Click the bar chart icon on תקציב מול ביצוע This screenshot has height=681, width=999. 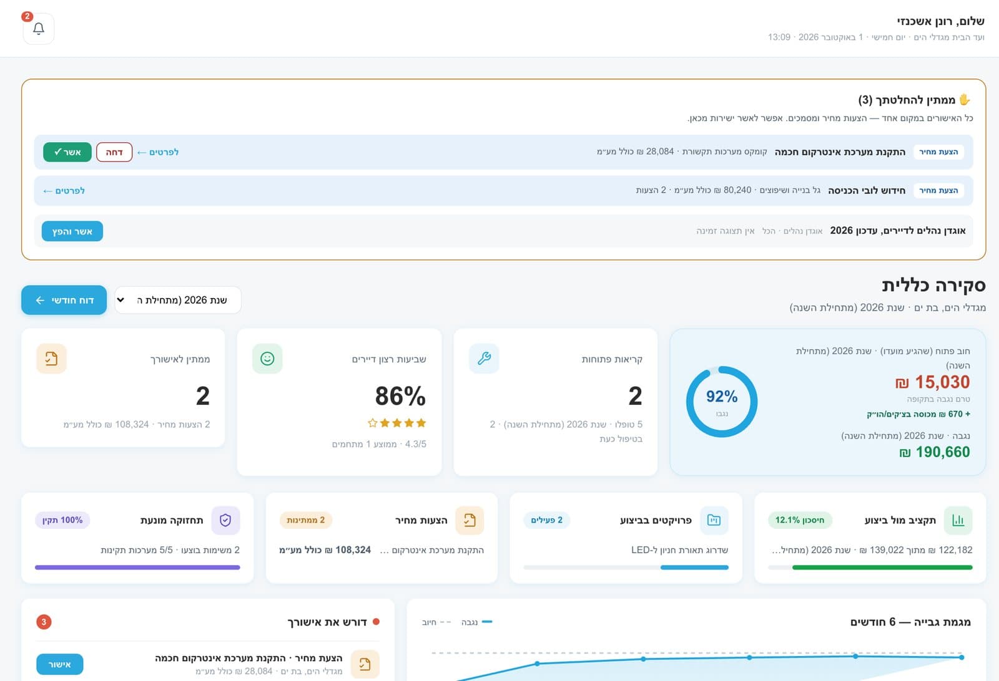point(958,520)
